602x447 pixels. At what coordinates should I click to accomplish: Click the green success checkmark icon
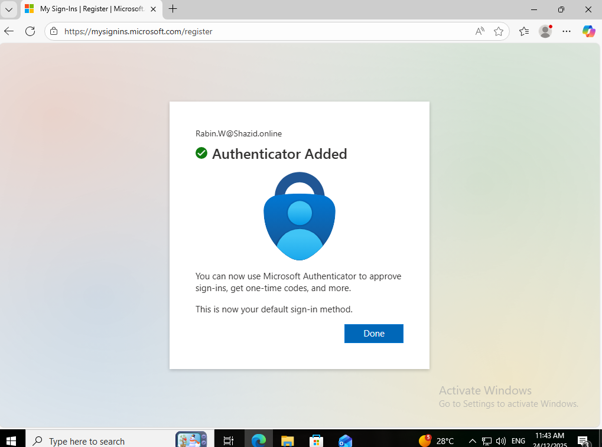(201, 153)
